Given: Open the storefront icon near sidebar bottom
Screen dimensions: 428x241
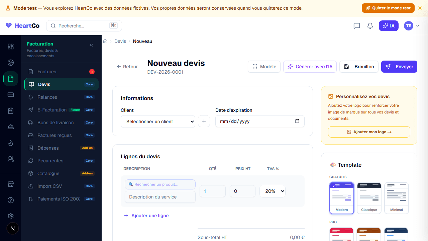Looking at the screenshot, I should (10, 184).
